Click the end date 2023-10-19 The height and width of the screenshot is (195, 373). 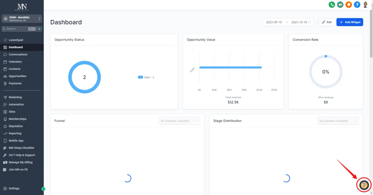pyautogui.click(x=299, y=22)
